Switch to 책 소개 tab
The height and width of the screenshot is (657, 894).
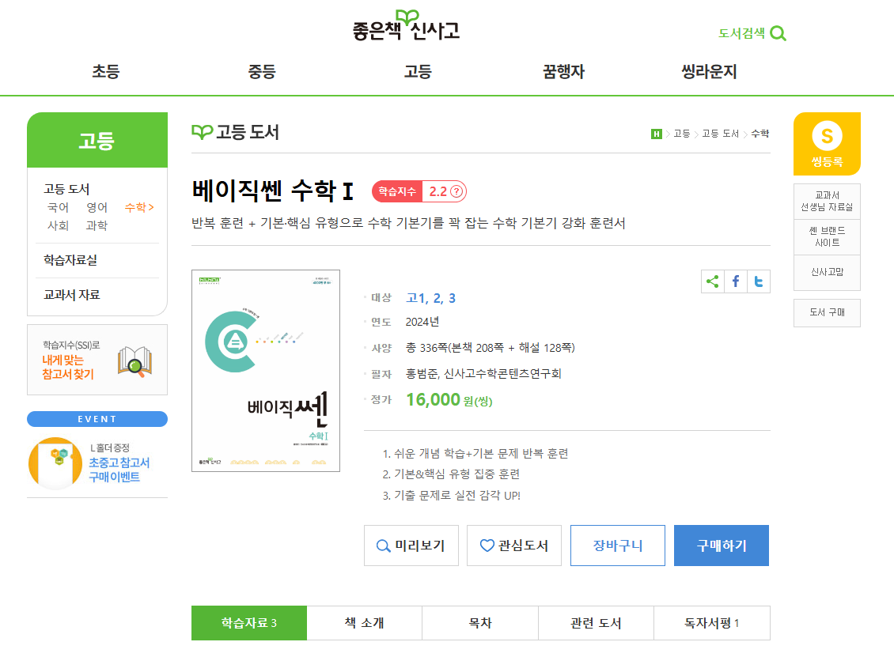(x=365, y=623)
